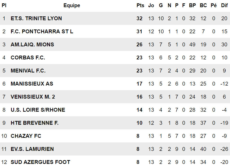
Task: Click the Equipe column header
Action: [x=72, y=5]
